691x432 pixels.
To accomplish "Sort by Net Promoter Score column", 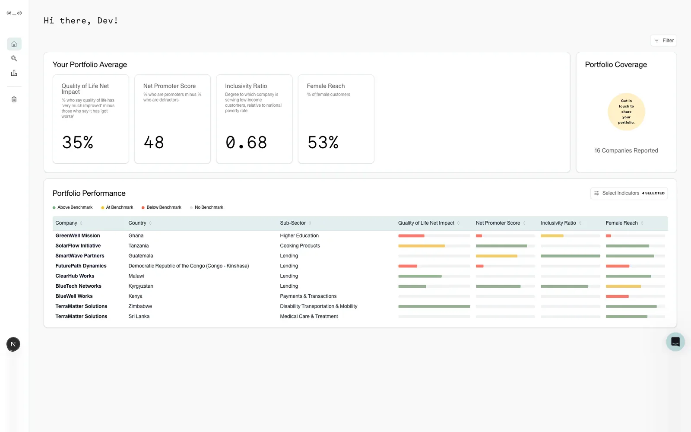I will 501,223.
